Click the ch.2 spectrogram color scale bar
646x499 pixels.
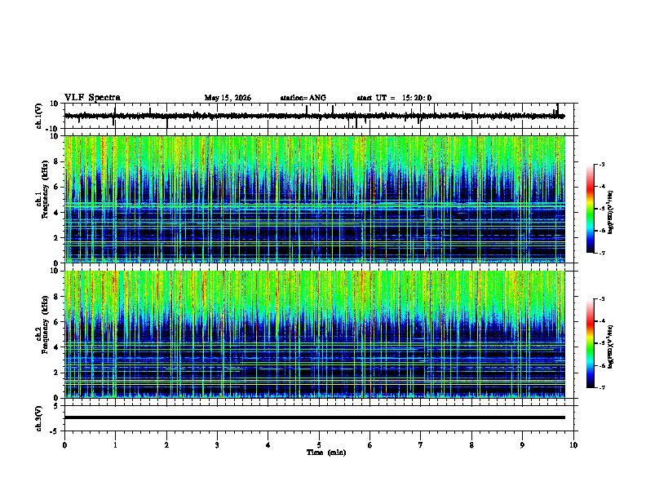click(590, 343)
